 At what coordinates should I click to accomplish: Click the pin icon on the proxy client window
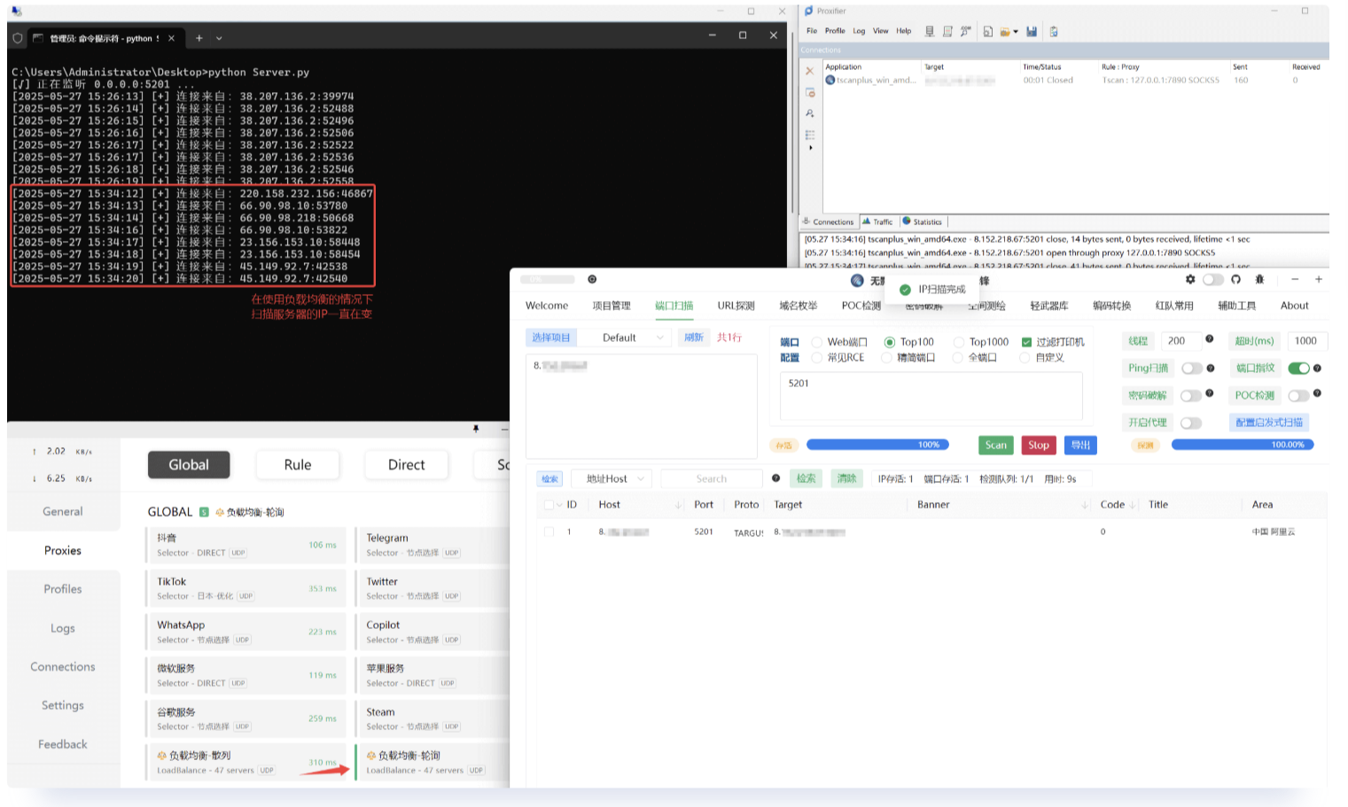pos(476,429)
